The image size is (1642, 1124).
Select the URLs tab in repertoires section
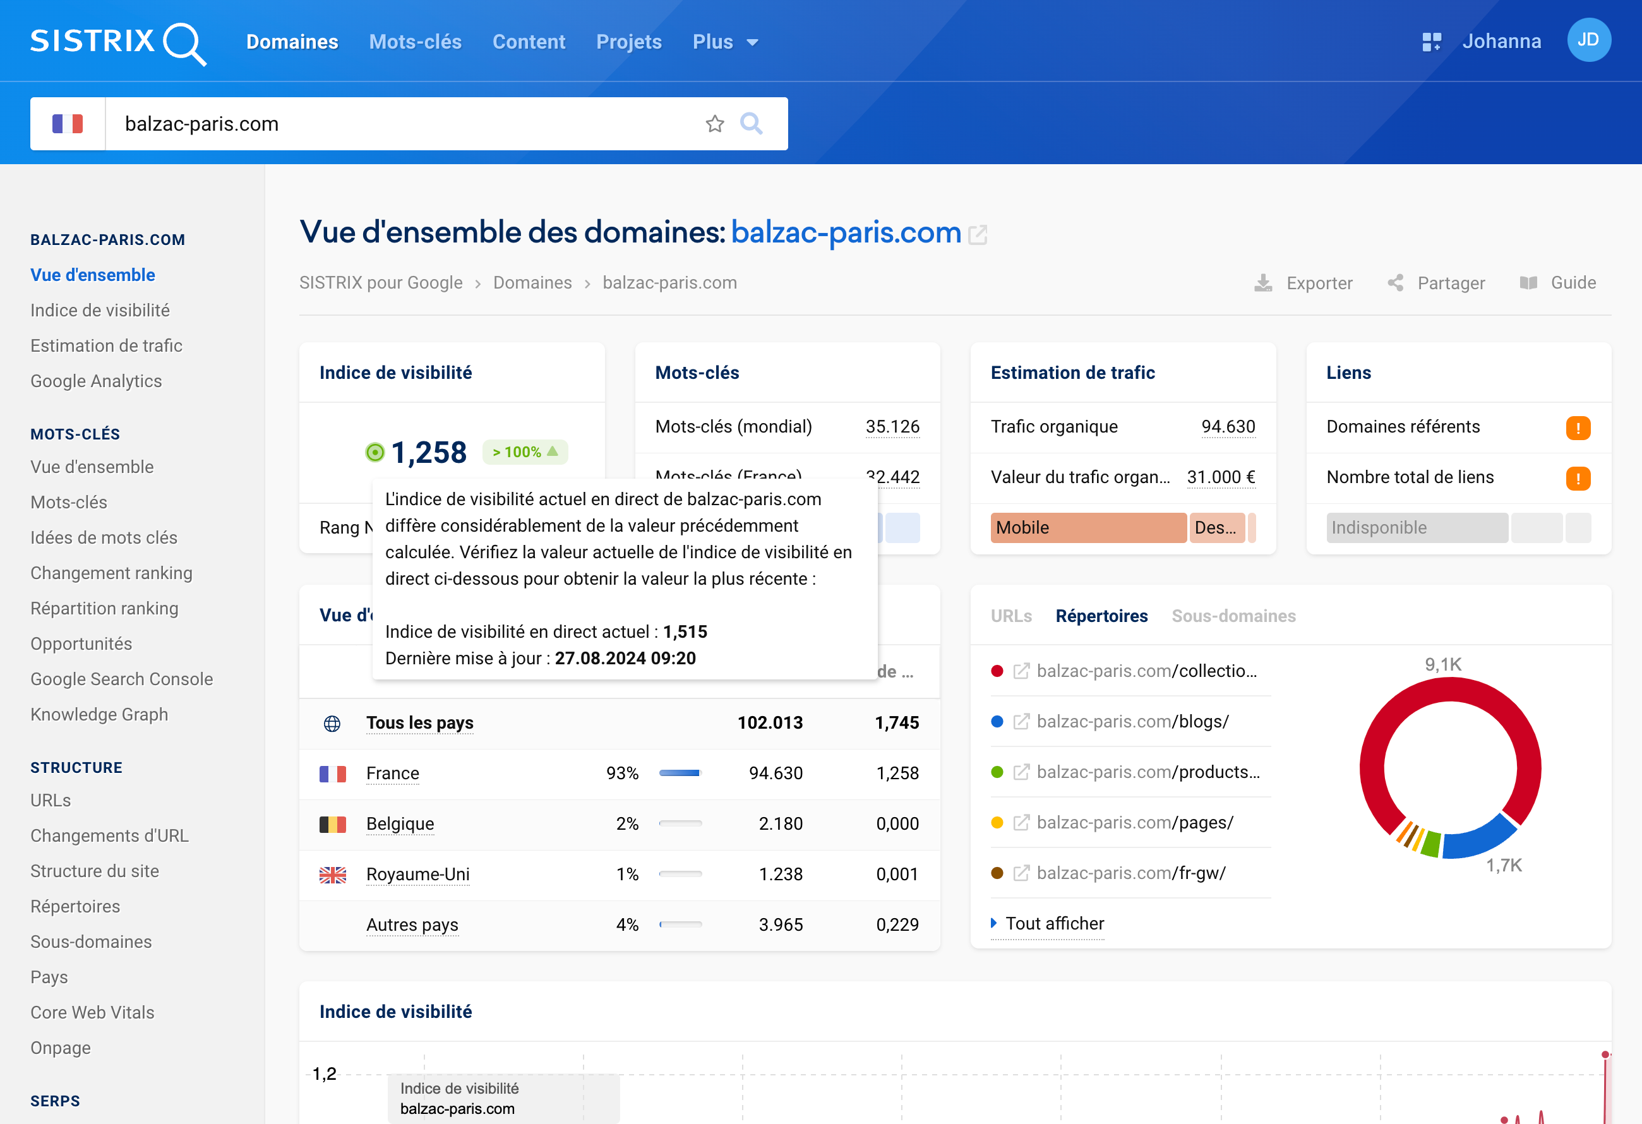(1012, 615)
